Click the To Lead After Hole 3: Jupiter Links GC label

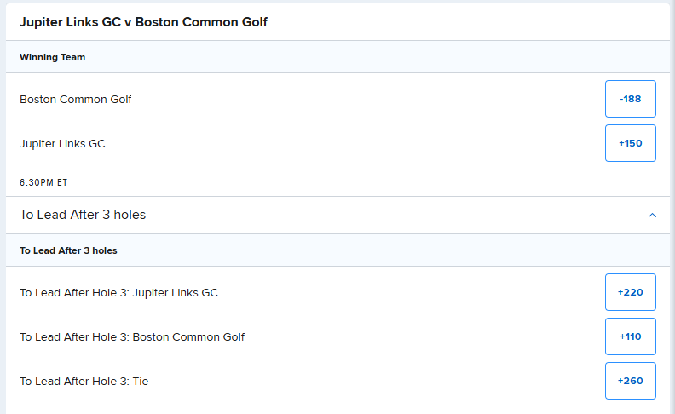(118, 293)
